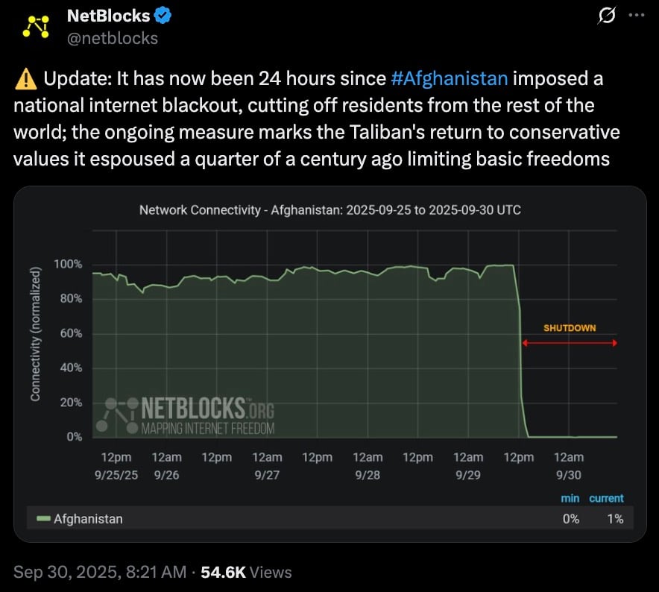Click the NetBlocks profile avatar
659x592 pixels.
(34, 26)
